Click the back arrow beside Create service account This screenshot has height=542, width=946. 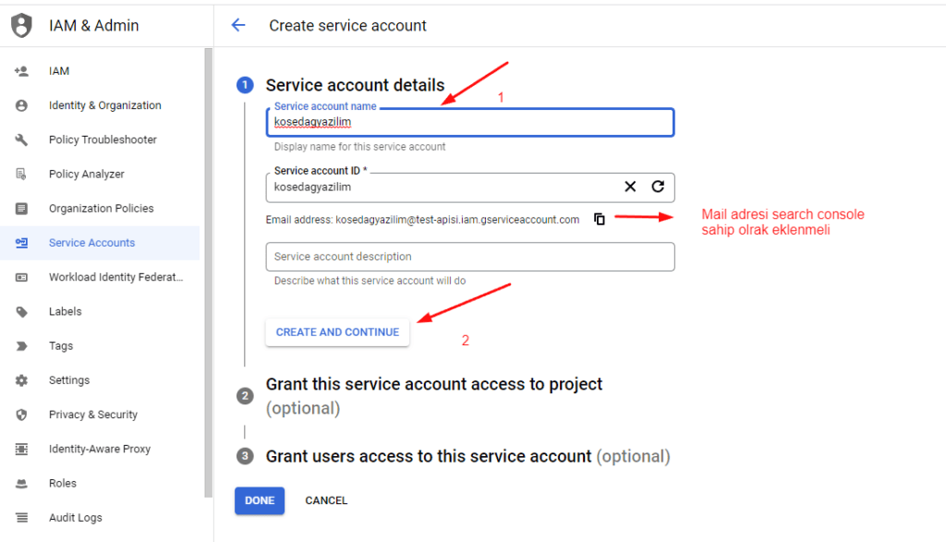click(238, 25)
